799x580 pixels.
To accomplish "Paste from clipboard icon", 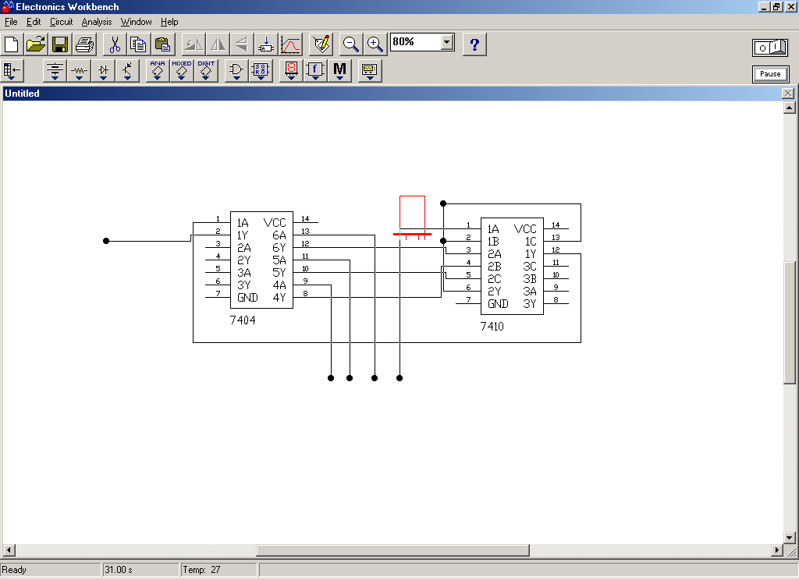I will click(x=163, y=44).
